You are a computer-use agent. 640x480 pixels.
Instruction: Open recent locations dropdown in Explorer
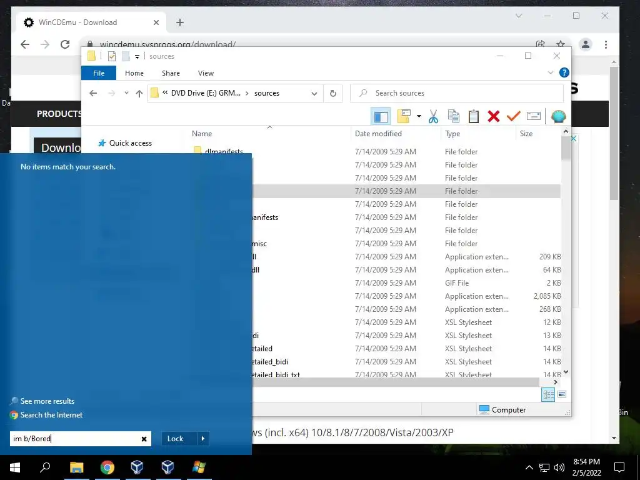(x=126, y=93)
